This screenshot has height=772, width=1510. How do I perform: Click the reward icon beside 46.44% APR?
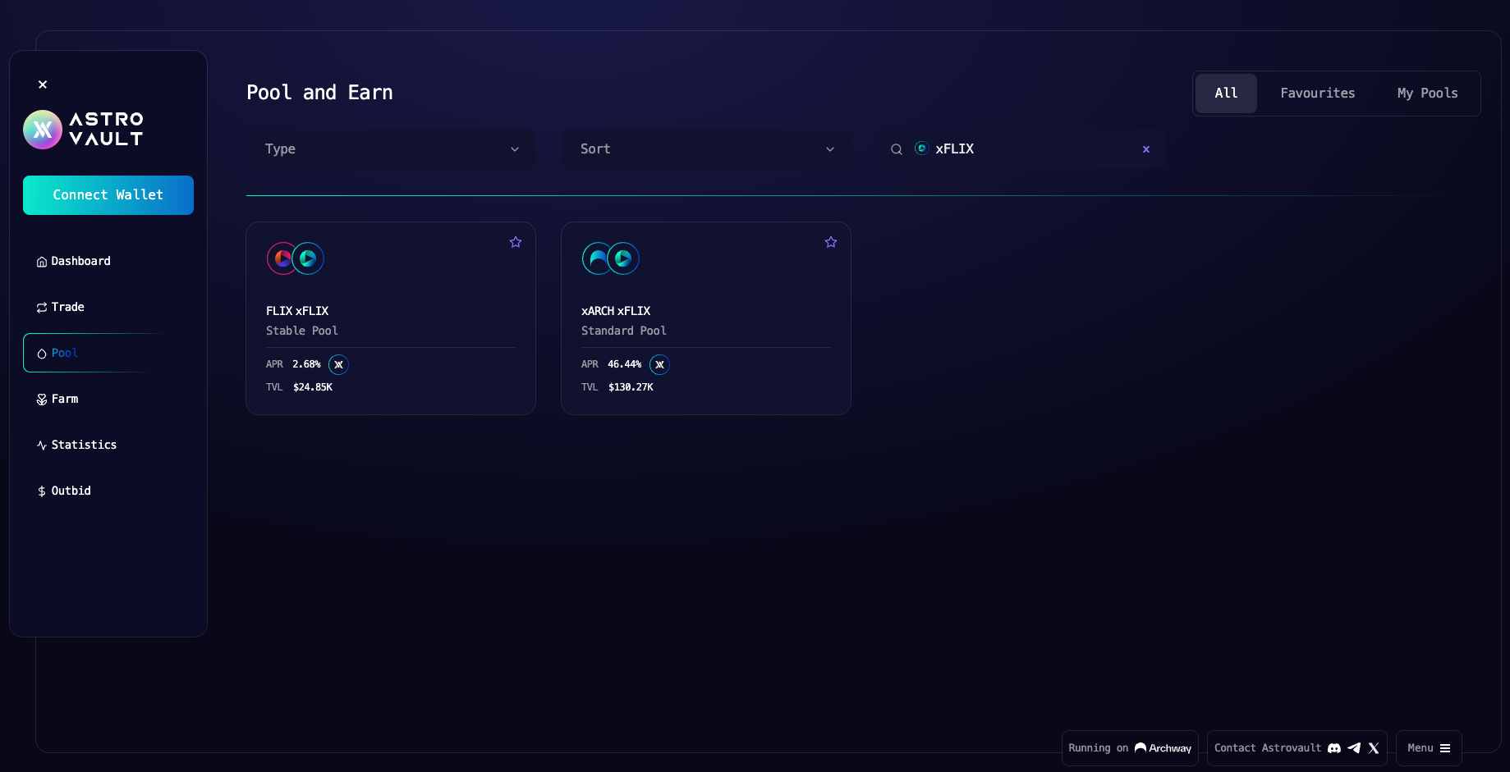pos(659,364)
